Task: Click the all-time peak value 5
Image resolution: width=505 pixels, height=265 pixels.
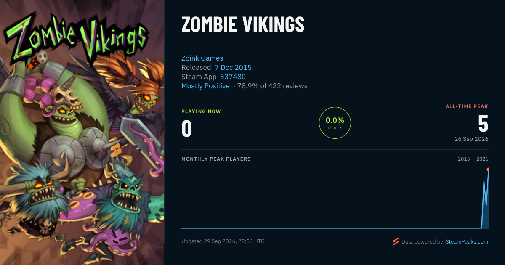Action: [x=483, y=124]
